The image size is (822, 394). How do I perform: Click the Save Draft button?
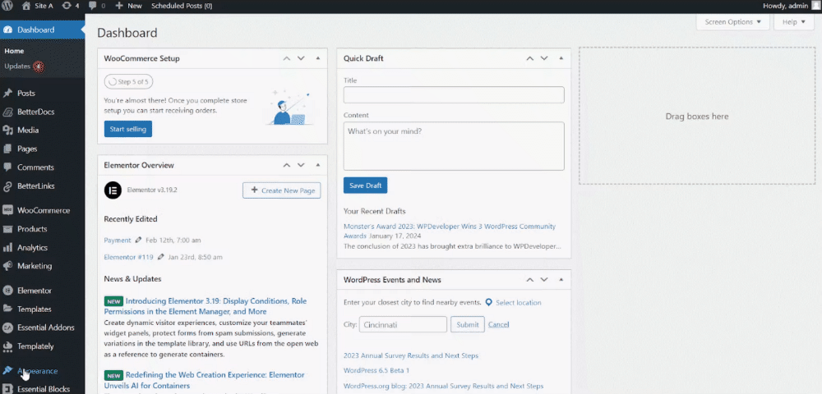(x=366, y=186)
